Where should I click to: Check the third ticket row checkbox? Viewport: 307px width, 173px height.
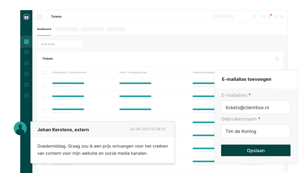(x=44, y=111)
